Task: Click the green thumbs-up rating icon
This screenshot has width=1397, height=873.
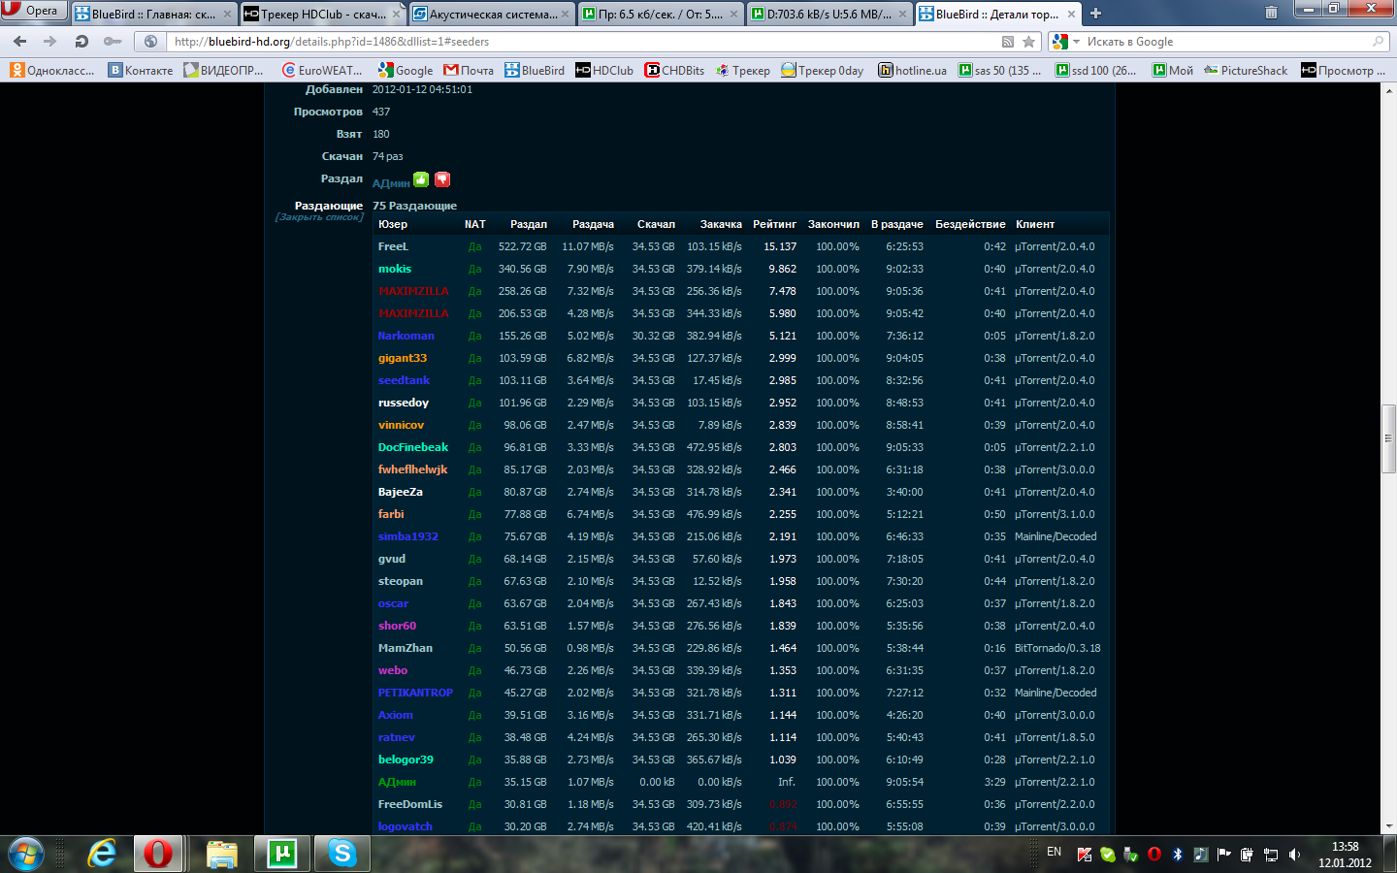Action: 421,179
